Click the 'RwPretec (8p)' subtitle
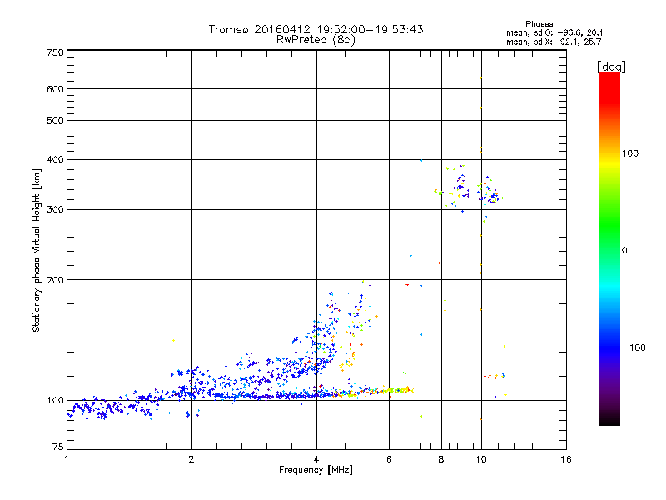Screen dimensions: 666x500 (x=316, y=40)
